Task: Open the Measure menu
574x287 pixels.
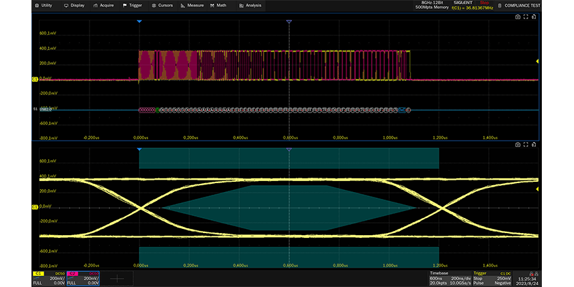Action: coord(195,5)
